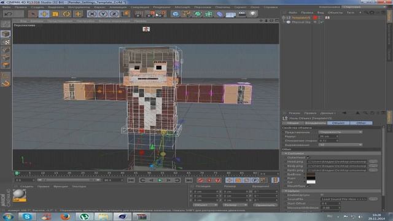This screenshot has width=393, height=221.
Task: Open the layout dropdown at top right
Action: (364, 7)
